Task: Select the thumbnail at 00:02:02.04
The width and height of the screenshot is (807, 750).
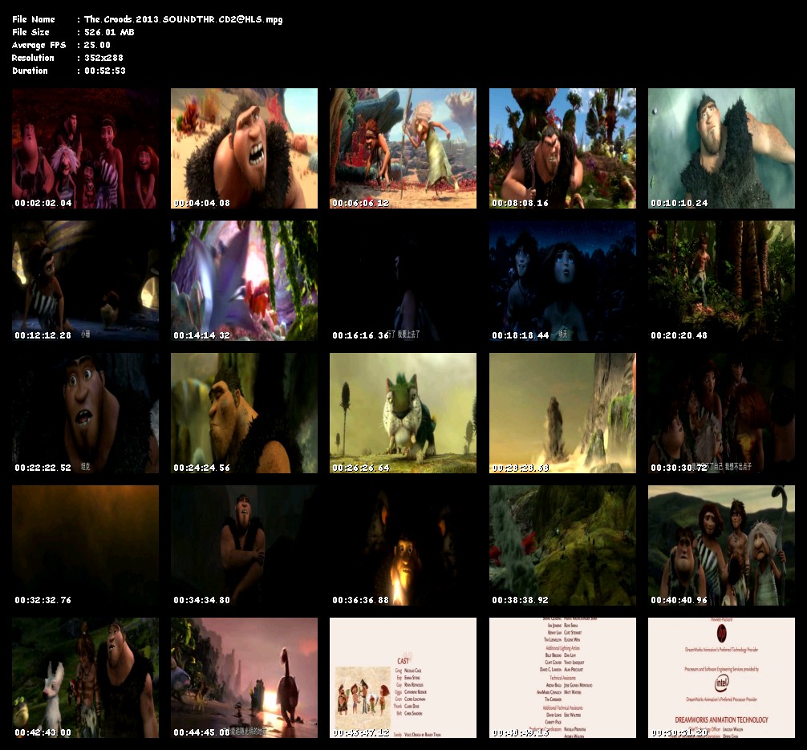Action: point(86,148)
